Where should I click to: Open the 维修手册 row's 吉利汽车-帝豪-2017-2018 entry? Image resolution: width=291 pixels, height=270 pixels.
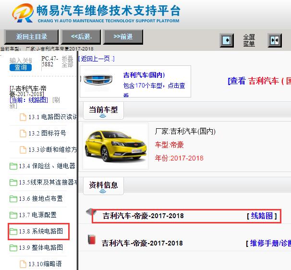(x=142, y=243)
